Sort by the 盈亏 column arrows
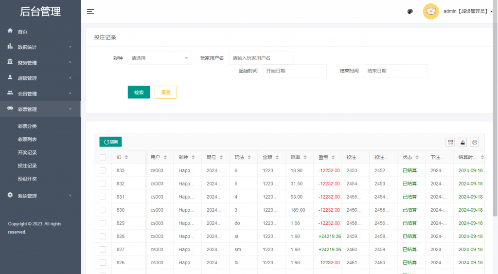This screenshot has width=498, height=274. pyautogui.click(x=333, y=157)
